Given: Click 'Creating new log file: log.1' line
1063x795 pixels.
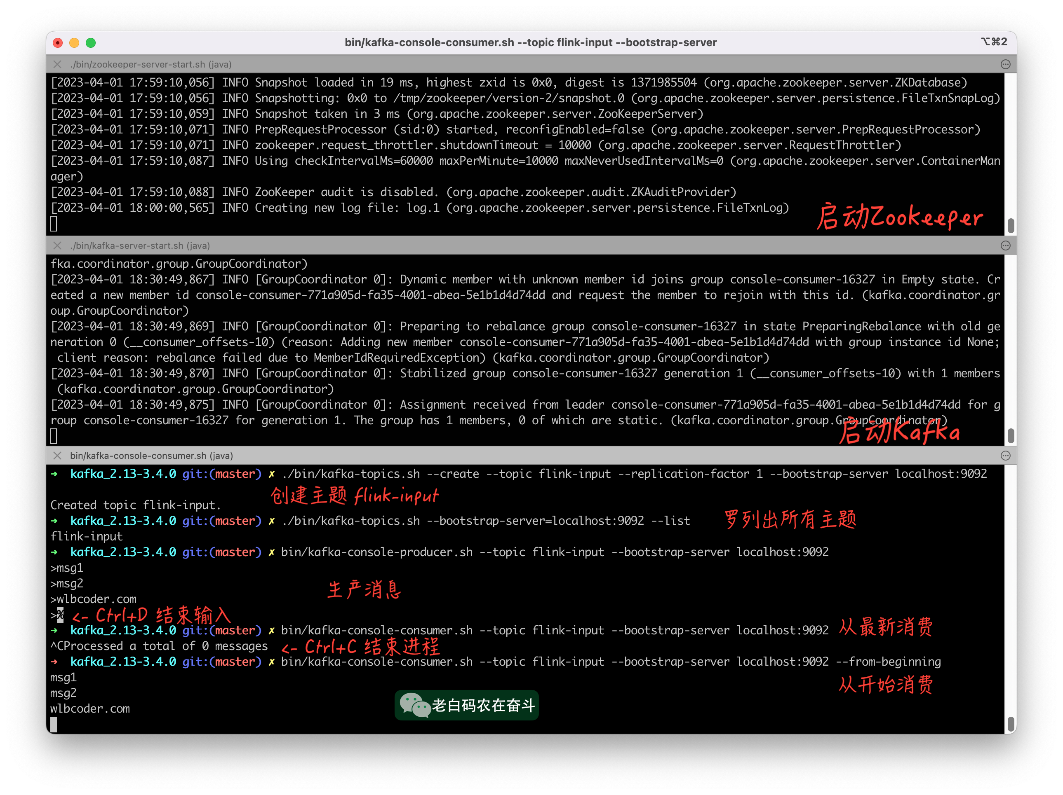Looking at the screenshot, I should click(x=419, y=208).
